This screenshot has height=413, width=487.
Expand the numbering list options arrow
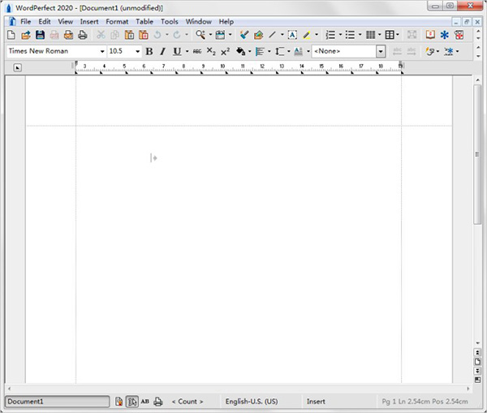pos(340,35)
